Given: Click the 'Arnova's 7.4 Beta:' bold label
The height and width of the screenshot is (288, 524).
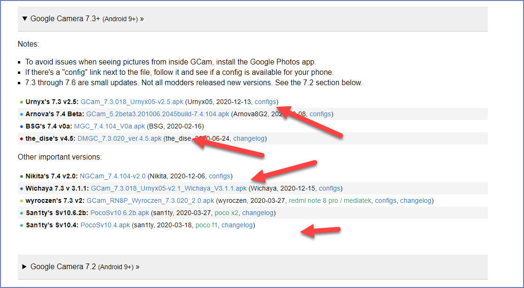Looking at the screenshot, I should (x=55, y=114).
